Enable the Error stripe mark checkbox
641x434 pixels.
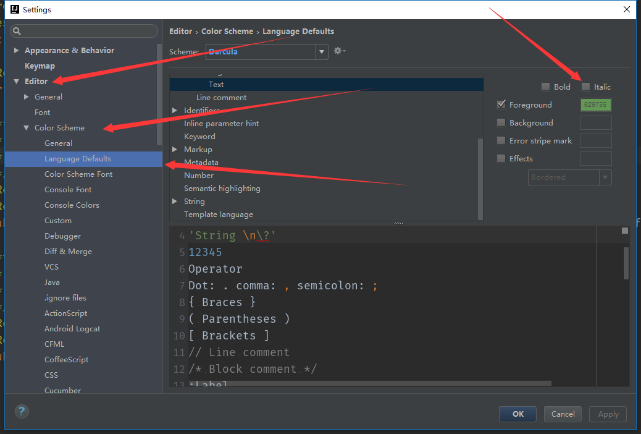(501, 141)
